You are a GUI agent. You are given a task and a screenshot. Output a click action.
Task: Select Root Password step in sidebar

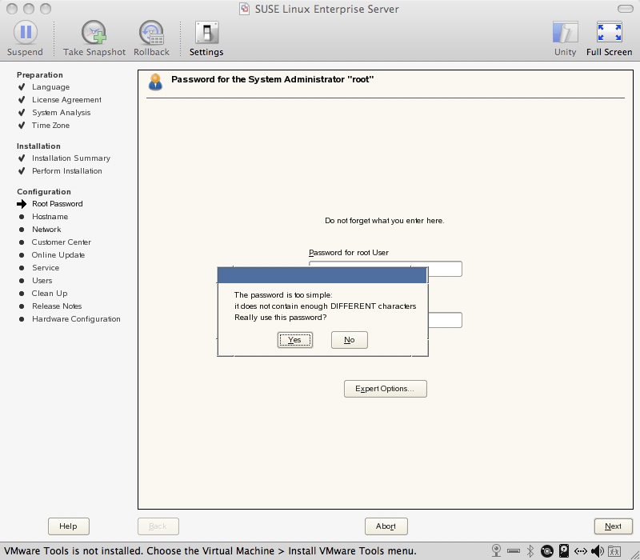point(58,204)
